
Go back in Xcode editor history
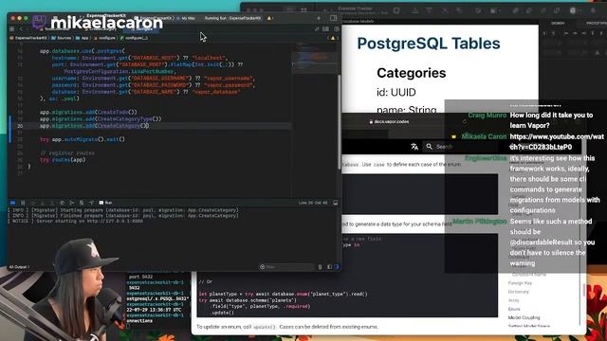click(x=21, y=29)
